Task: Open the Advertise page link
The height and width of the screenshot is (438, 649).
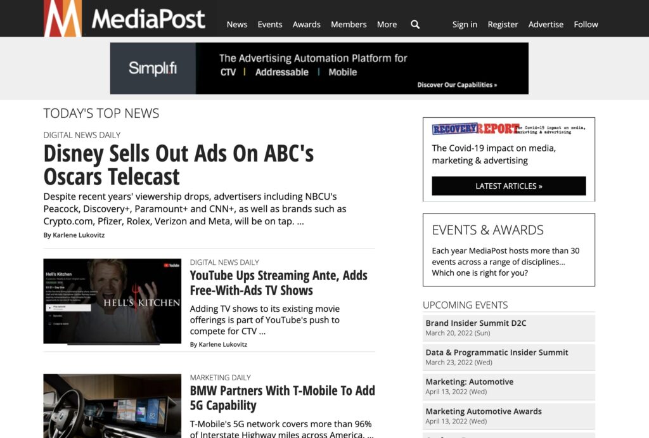Action: (546, 25)
